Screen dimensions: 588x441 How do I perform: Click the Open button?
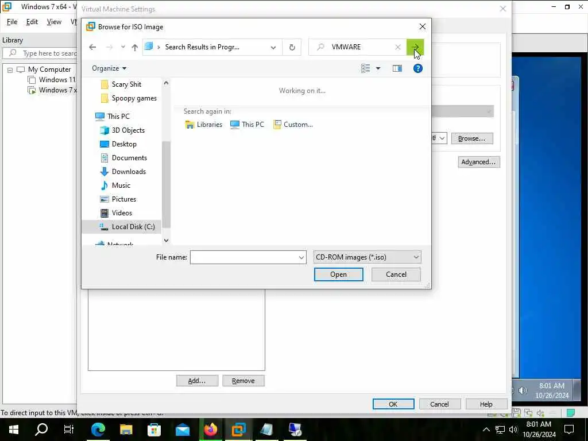pos(338,274)
